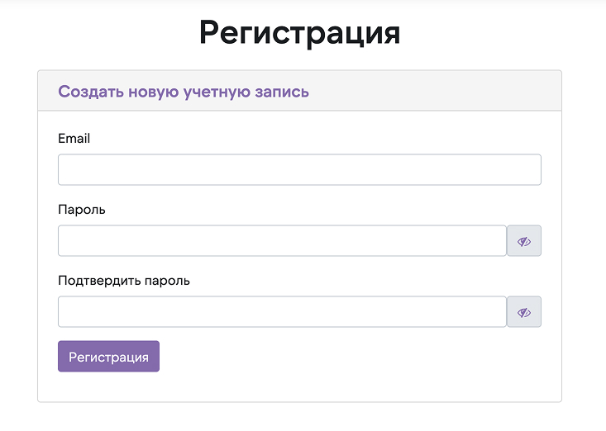Screen dimensions: 606x431
Task: Show password using the Пароль eye icon
Action: 523,241
